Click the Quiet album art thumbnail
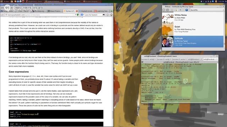This screenshot has width=227, height=127. point(168,30)
